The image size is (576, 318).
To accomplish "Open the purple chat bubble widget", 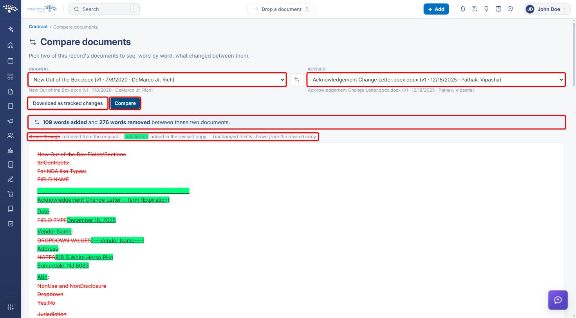I will pos(558,300).
